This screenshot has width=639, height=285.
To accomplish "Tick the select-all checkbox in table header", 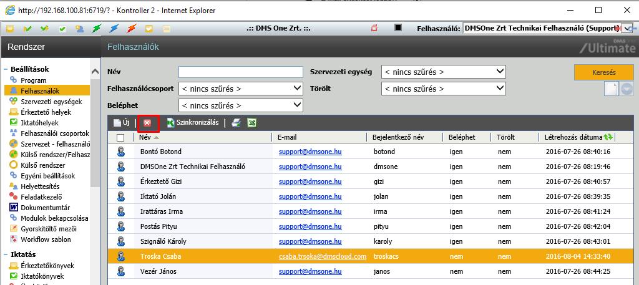I will pyautogui.click(x=120, y=138).
